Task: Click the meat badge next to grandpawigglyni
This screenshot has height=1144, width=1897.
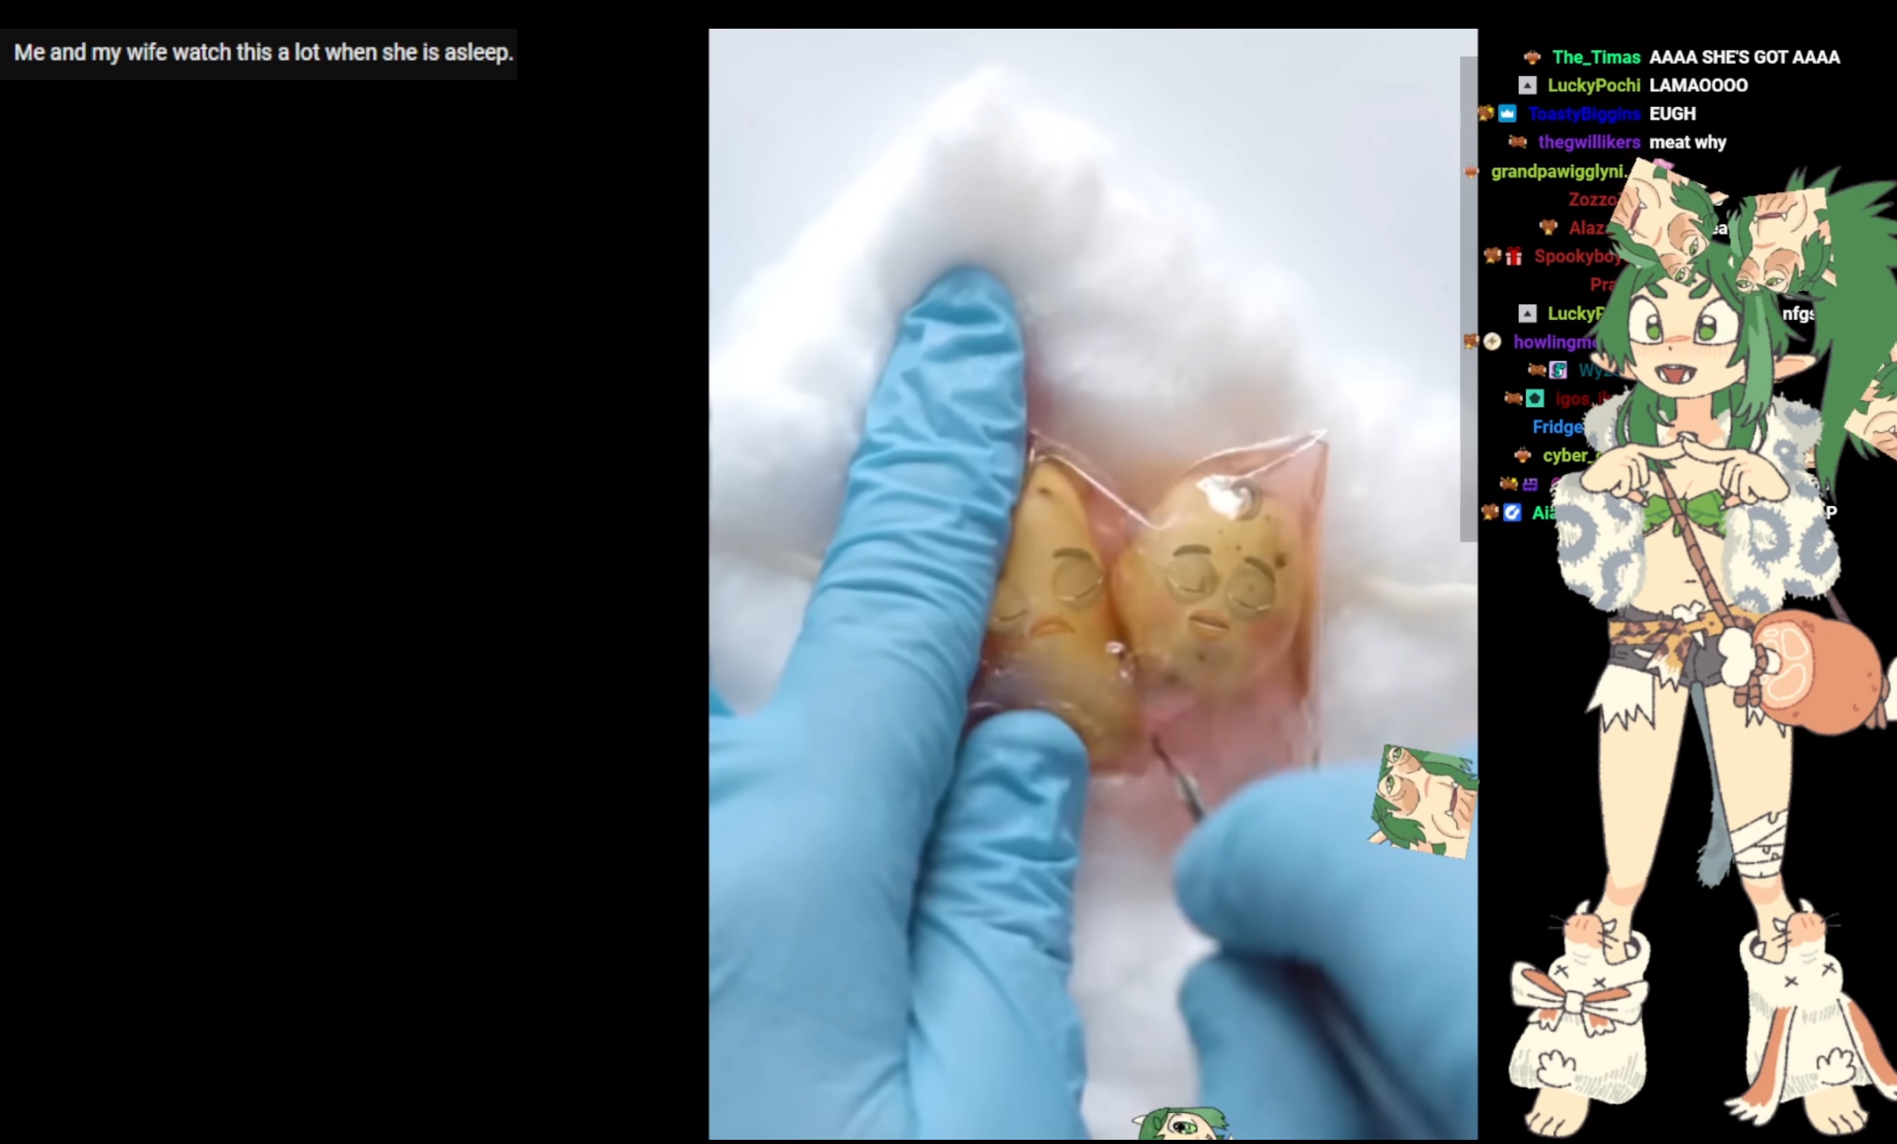Action: 1471,172
